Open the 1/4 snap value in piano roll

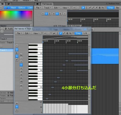tap(86, 33)
